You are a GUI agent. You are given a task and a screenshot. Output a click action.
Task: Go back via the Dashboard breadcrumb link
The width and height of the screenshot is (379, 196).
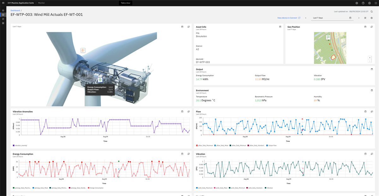[15, 10]
